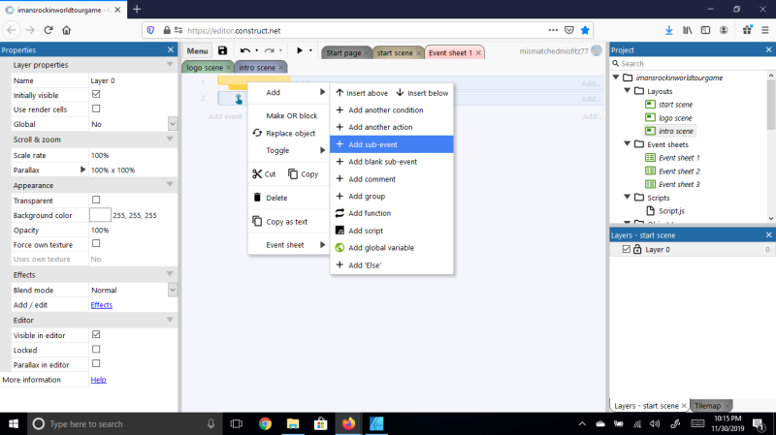
Task: Collapse the Layer properties section
Action: (x=170, y=65)
